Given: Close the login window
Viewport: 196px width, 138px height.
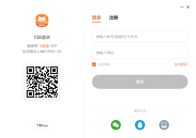Looking at the screenshot, I should [188, 7].
